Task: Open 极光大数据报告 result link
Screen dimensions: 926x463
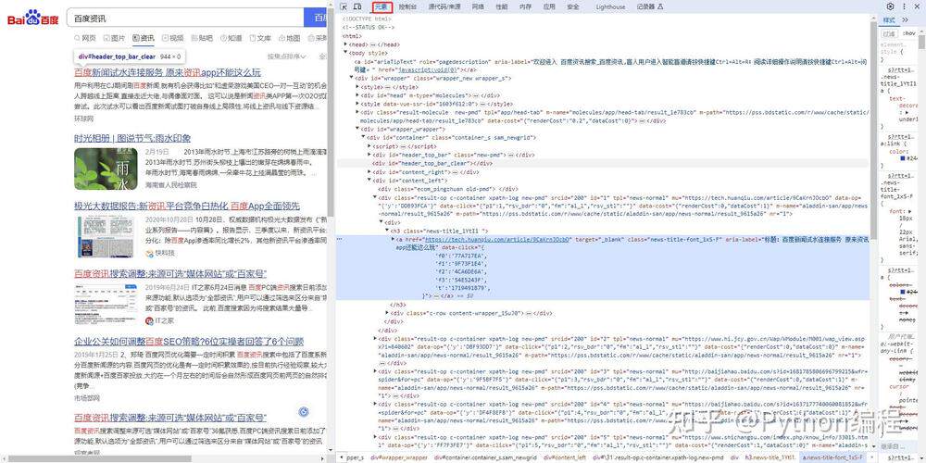Action: pos(187,206)
